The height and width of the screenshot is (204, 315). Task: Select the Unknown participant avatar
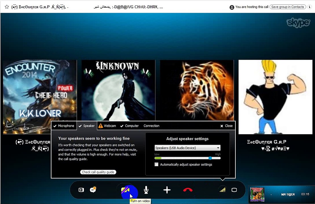click(118, 90)
